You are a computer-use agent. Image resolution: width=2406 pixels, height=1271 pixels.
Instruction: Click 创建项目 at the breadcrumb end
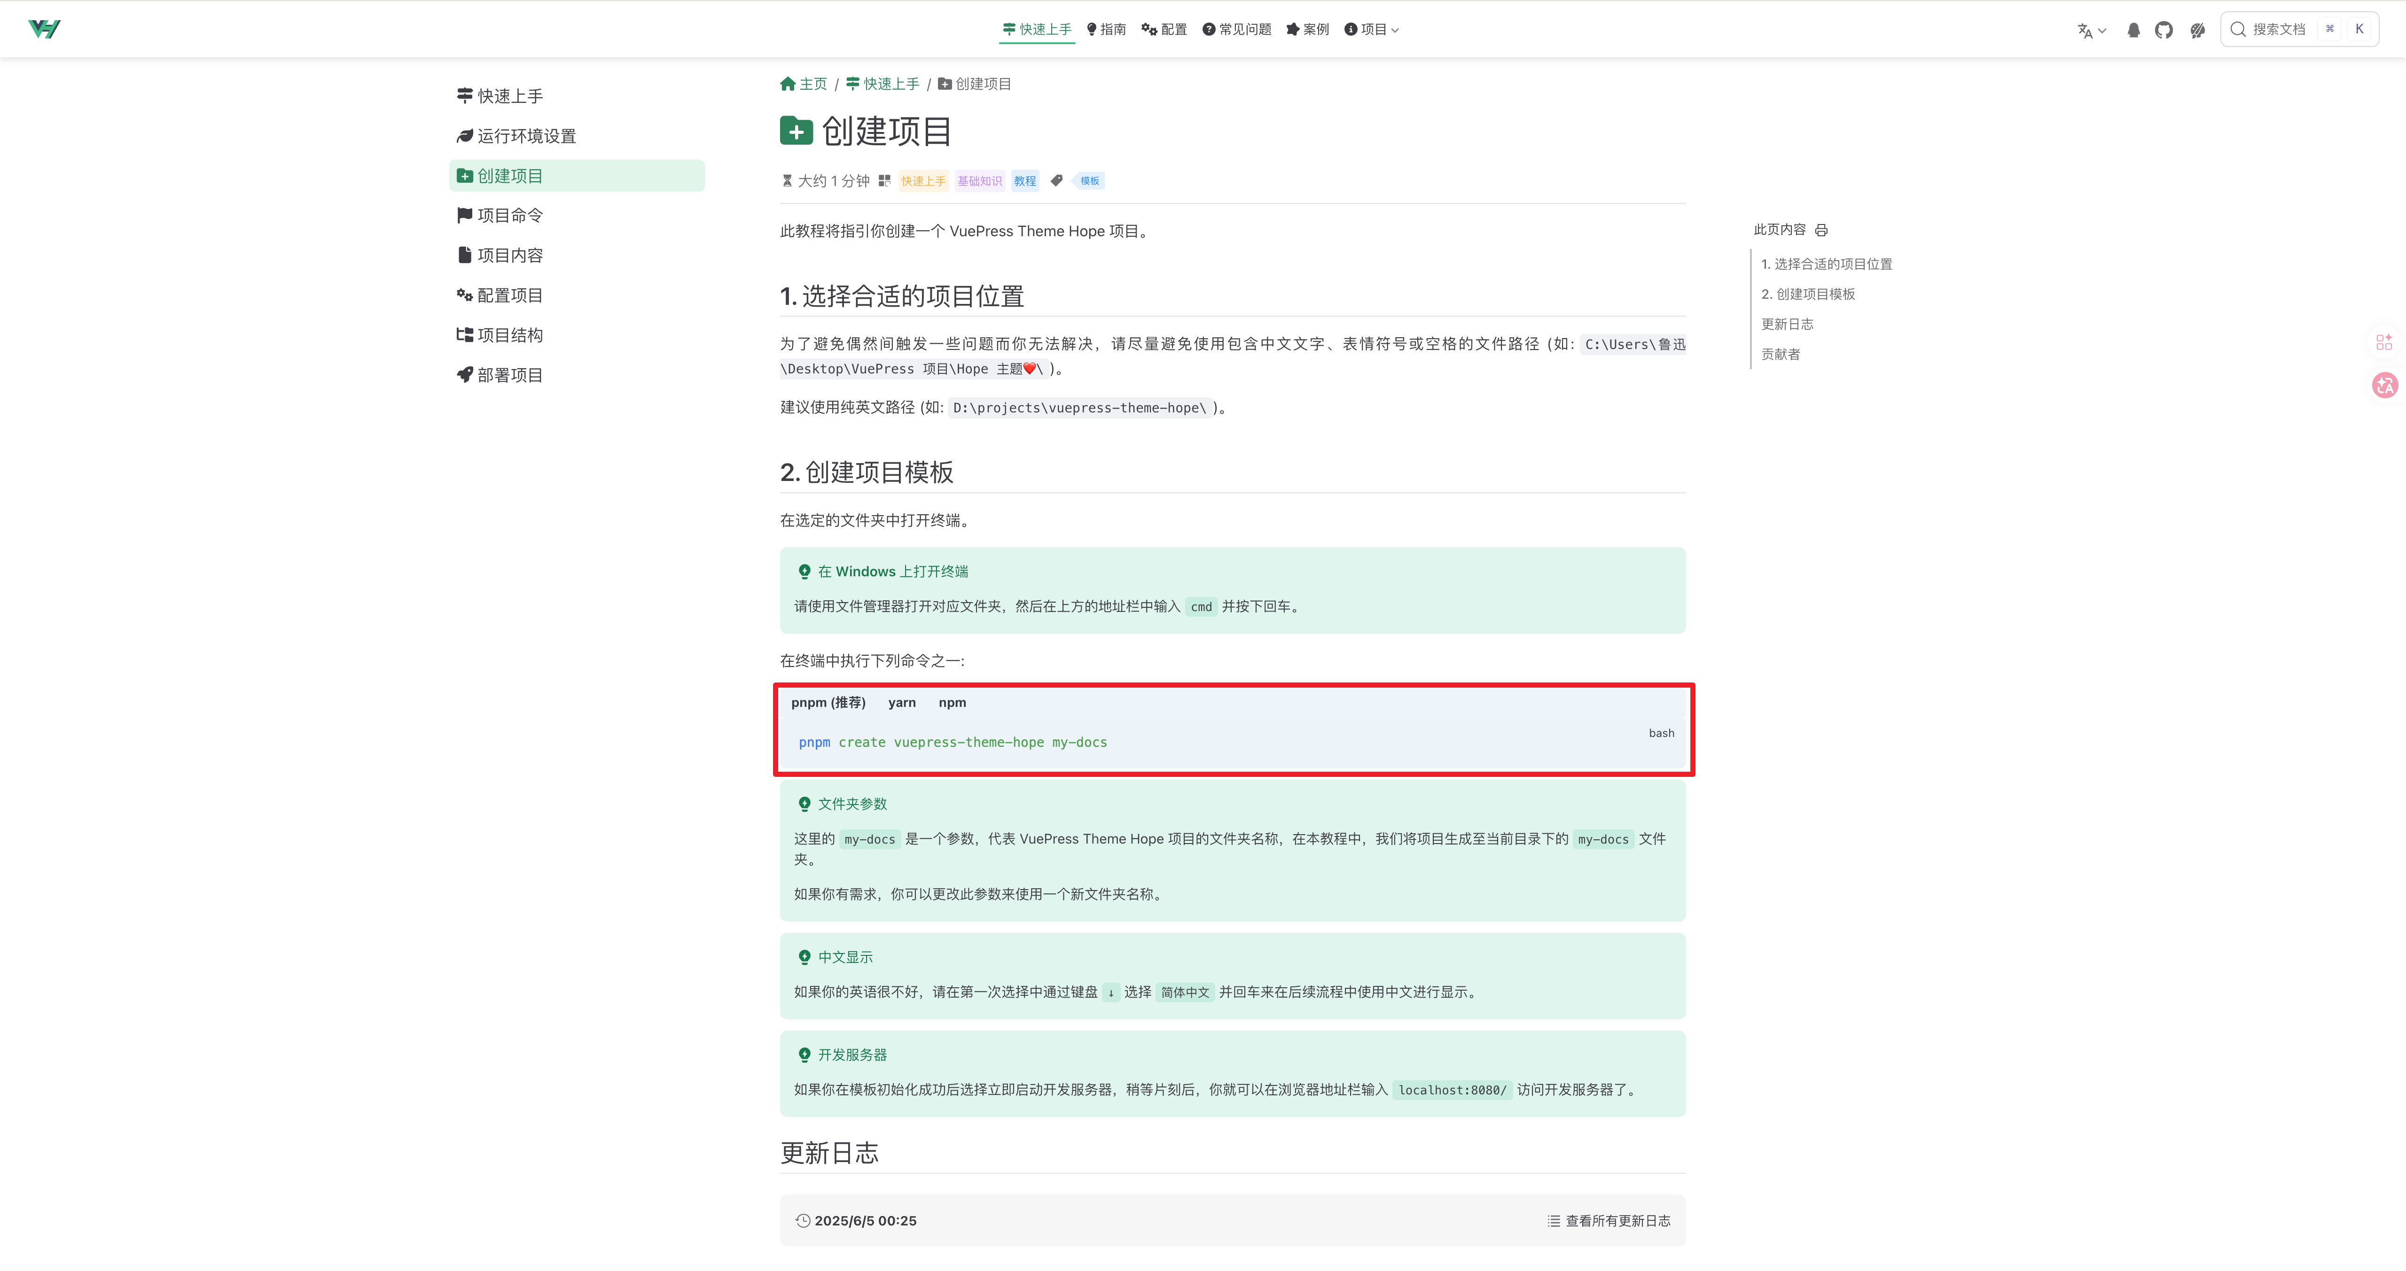click(974, 84)
